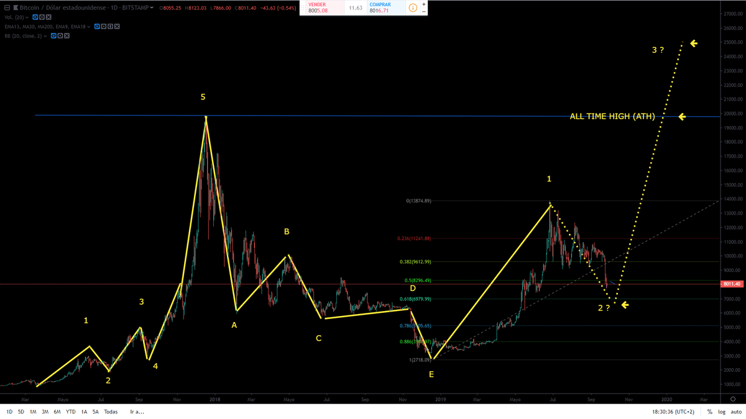Hide the Vol. (20) indicator

35,17
